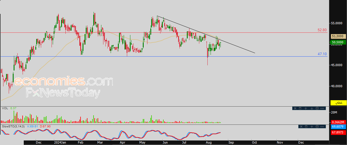Maximize the SlowSTO indicator panel

[306, 127]
